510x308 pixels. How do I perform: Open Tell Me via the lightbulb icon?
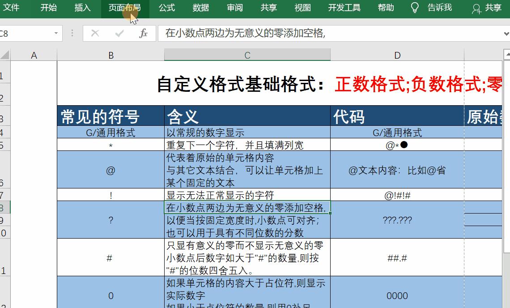pos(414,8)
